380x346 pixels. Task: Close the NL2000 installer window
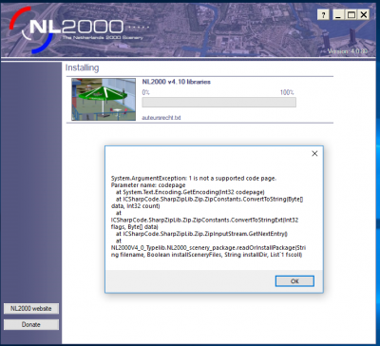(x=364, y=14)
